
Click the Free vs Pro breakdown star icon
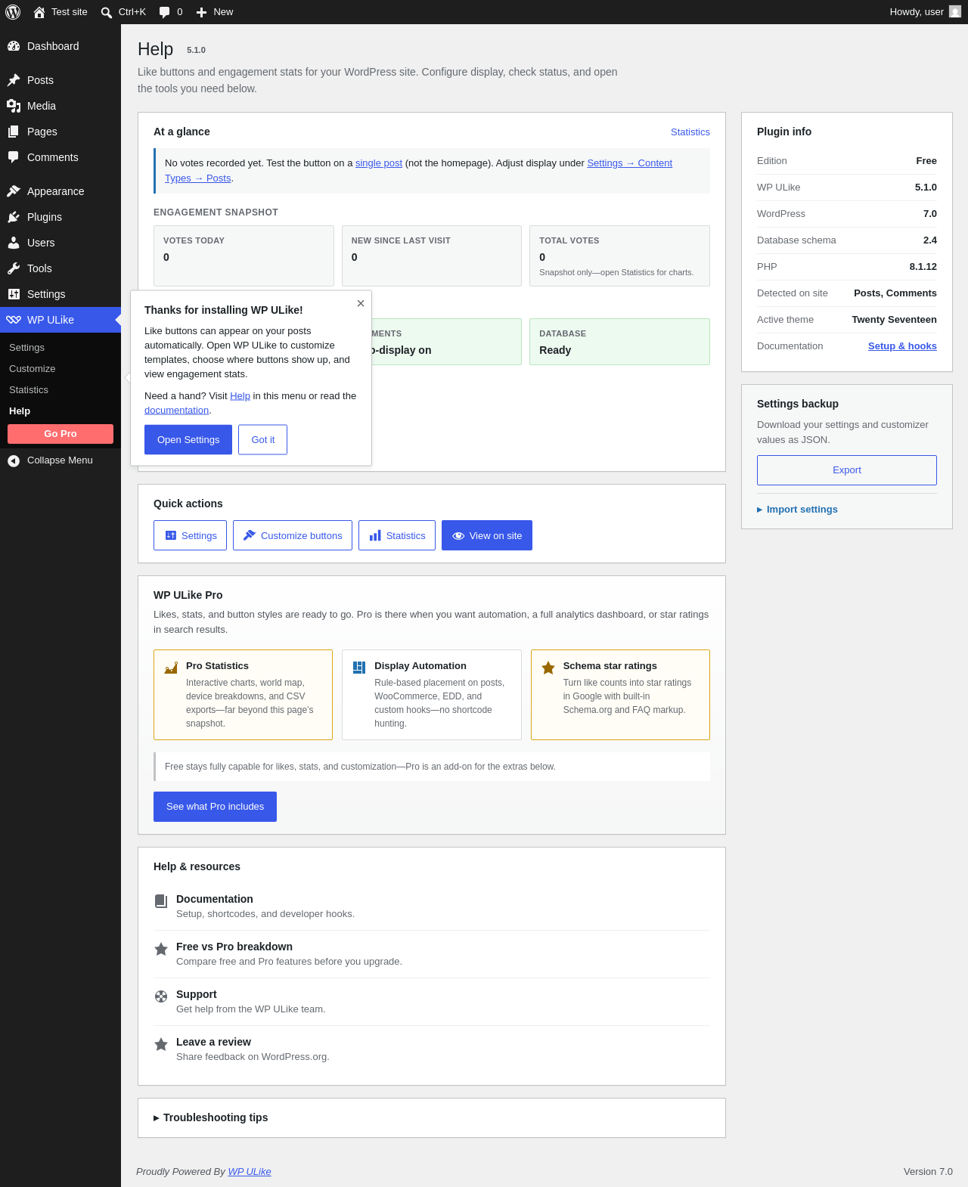pyautogui.click(x=161, y=949)
